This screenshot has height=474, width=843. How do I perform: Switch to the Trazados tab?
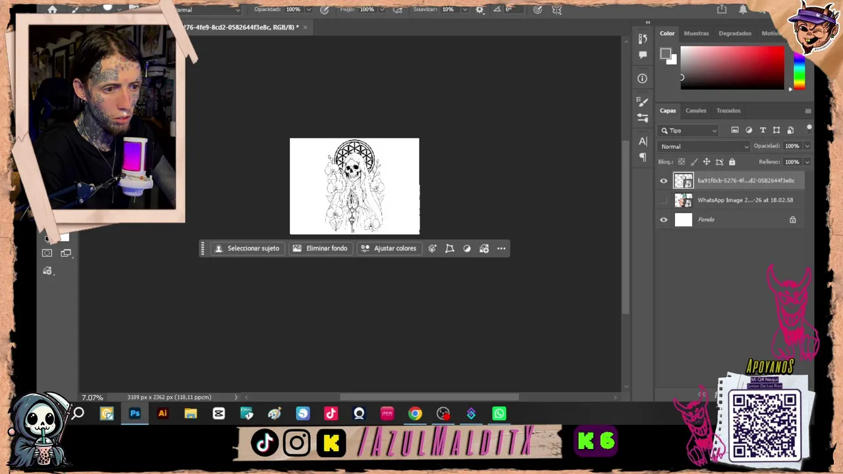pos(728,111)
